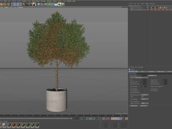Select the Project Settings tab
Viewport: 172px width, 129px height.
tap(133, 72)
